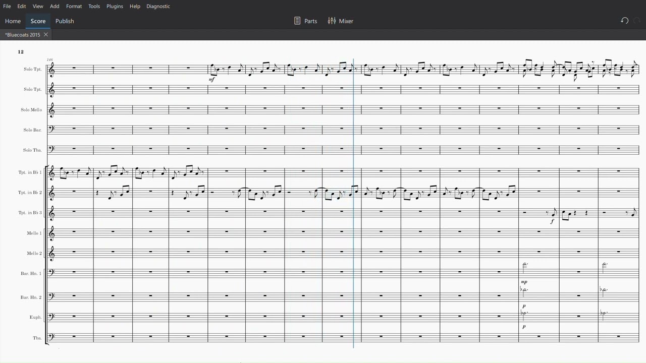646x363 pixels.
Task: Click the measure number 146
Action: (49, 59)
